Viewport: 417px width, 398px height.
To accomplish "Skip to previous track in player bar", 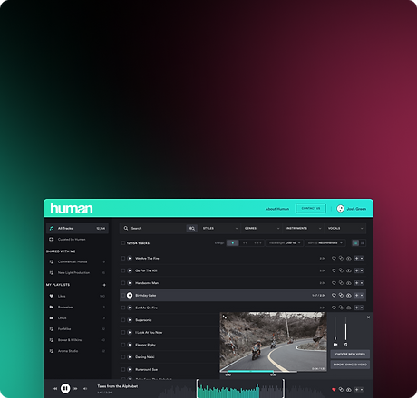I will [55, 389].
